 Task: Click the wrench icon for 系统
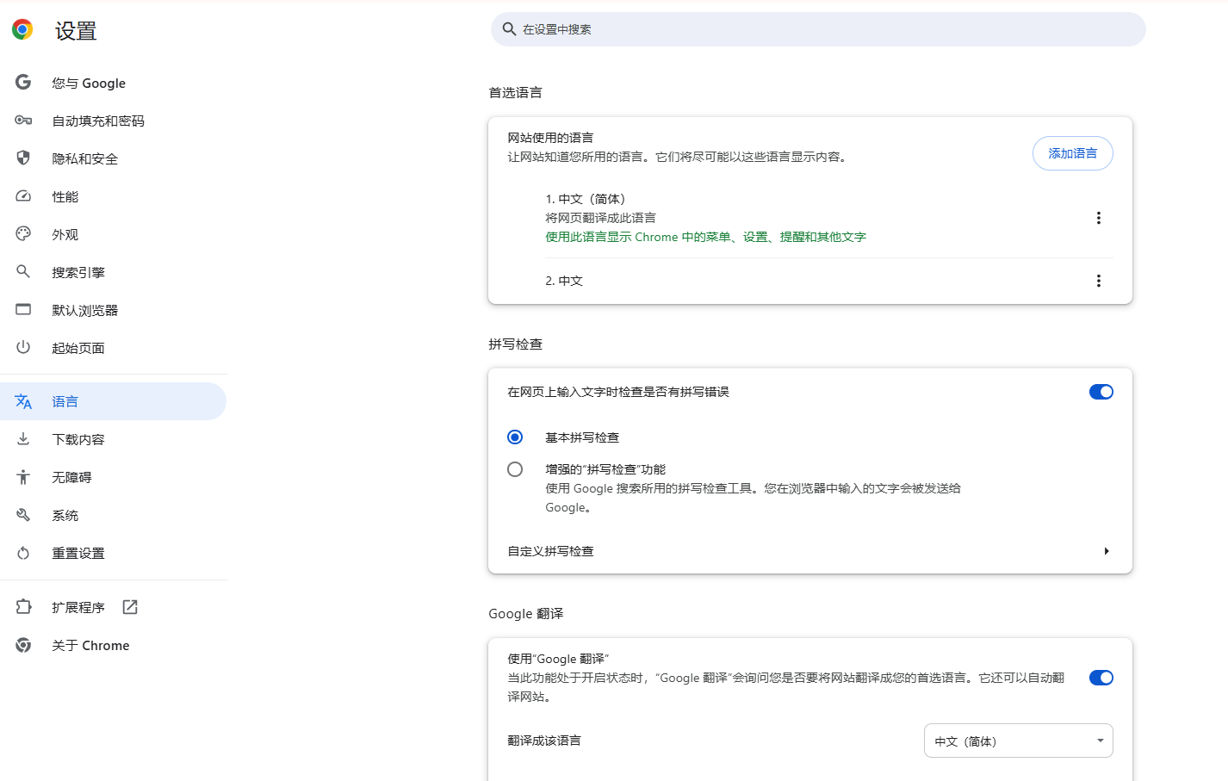[x=23, y=515]
